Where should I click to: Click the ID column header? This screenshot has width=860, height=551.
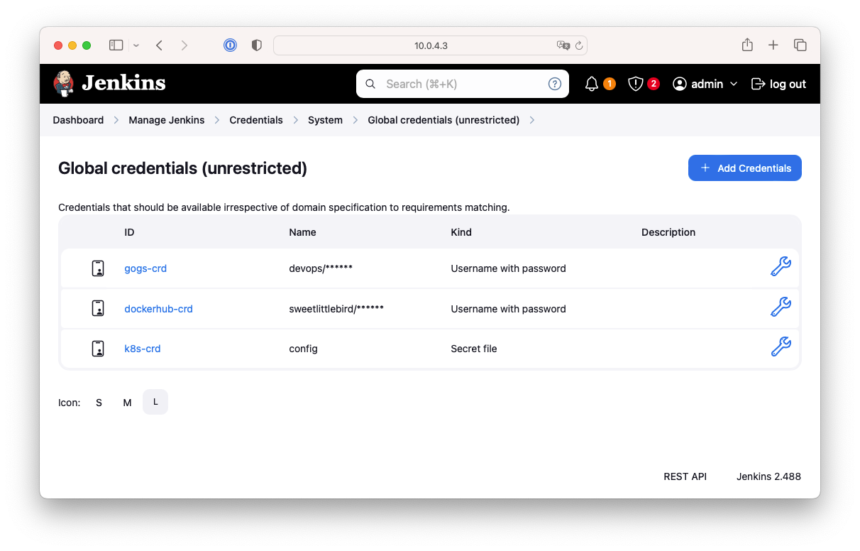129,232
